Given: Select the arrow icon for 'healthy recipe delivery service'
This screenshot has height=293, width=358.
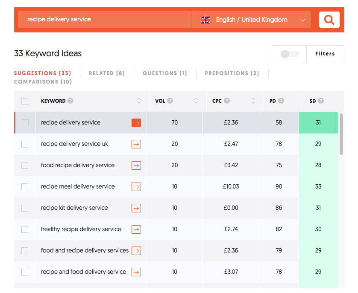Looking at the screenshot, I should 136,229.
